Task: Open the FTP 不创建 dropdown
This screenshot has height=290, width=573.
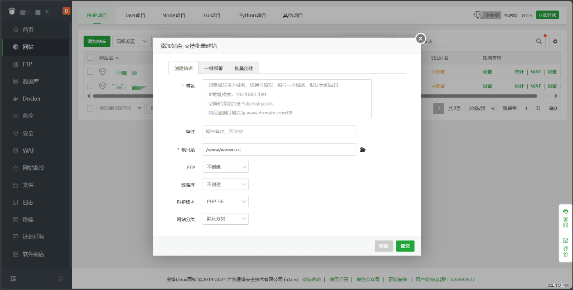Action: pyautogui.click(x=226, y=167)
